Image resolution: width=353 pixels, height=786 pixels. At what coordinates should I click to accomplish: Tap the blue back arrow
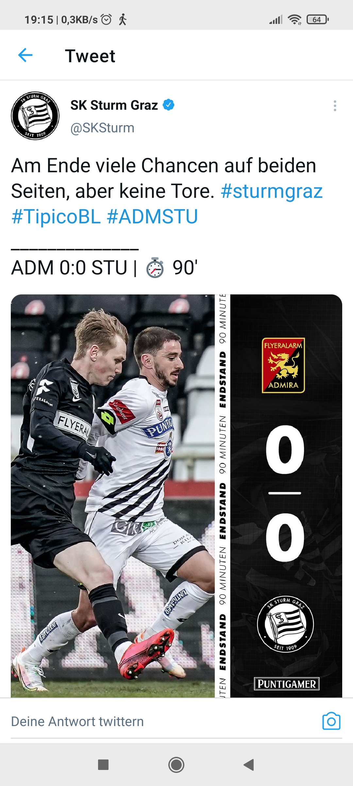pos(25,55)
